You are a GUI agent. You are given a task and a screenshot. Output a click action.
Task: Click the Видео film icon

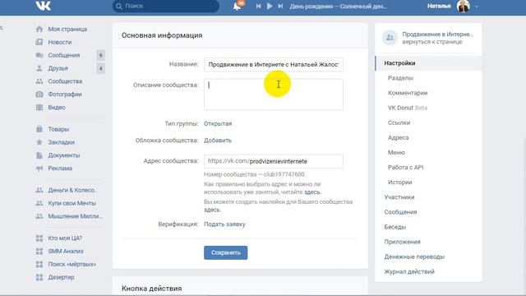[39, 108]
